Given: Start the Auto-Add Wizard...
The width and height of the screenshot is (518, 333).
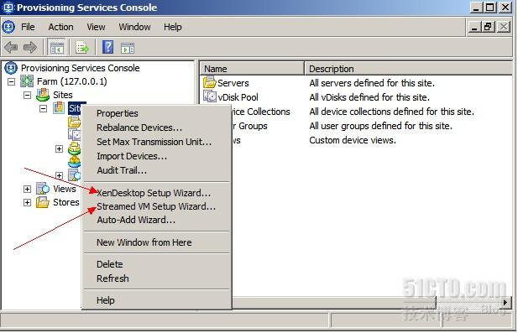Looking at the screenshot, I should pyautogui.click(x=157, y=220).
